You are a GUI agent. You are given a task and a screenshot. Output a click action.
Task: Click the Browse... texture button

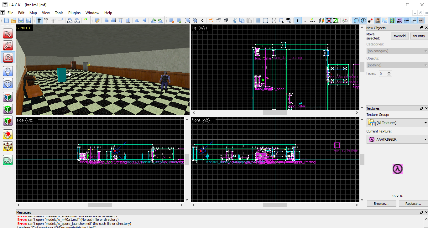pos(381,204)
